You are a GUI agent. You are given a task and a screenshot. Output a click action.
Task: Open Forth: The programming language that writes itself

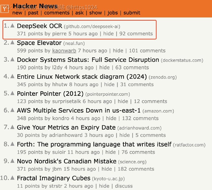tap(94, 144)
